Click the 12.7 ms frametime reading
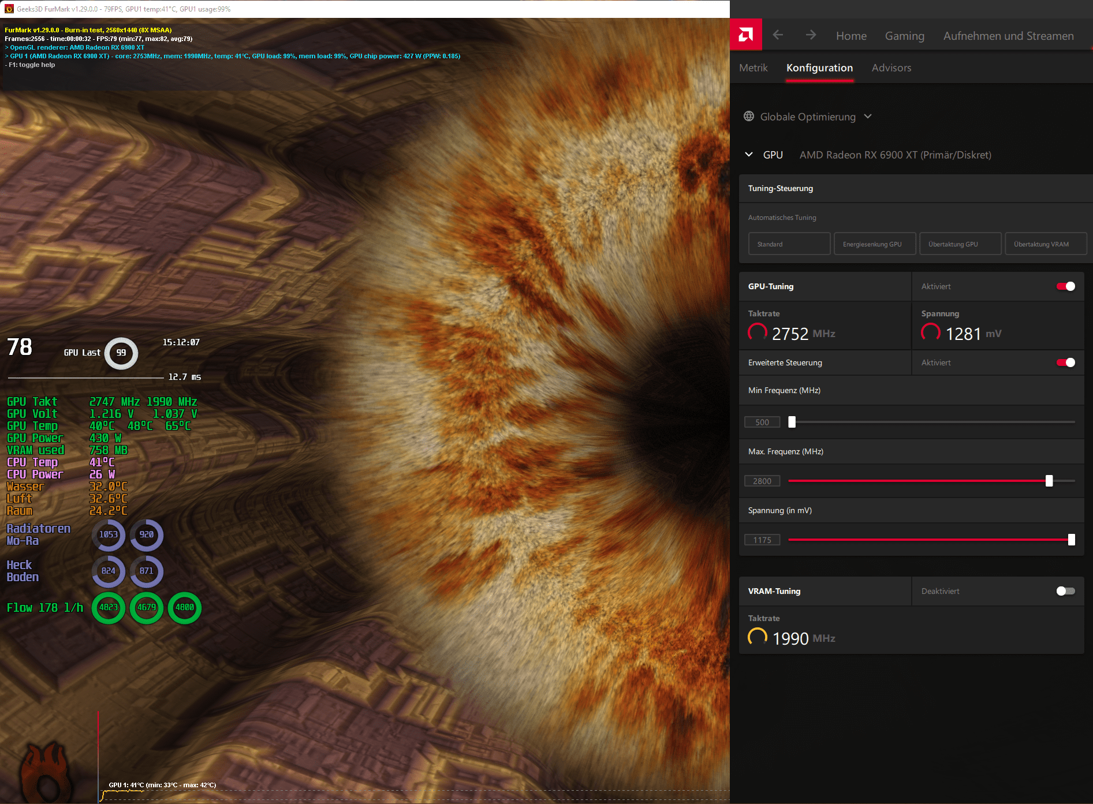 (x=185, y=377)
